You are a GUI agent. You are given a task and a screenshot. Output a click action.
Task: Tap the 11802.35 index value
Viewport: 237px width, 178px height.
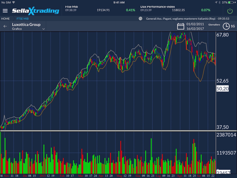(x=178, y=10)
